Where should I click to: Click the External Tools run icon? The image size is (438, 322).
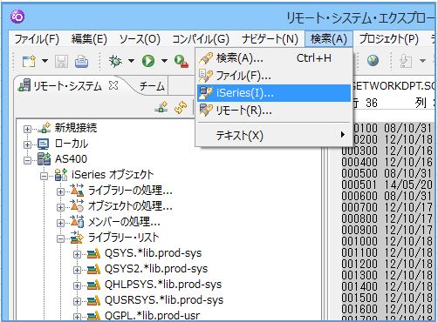[x=181, y=61]
